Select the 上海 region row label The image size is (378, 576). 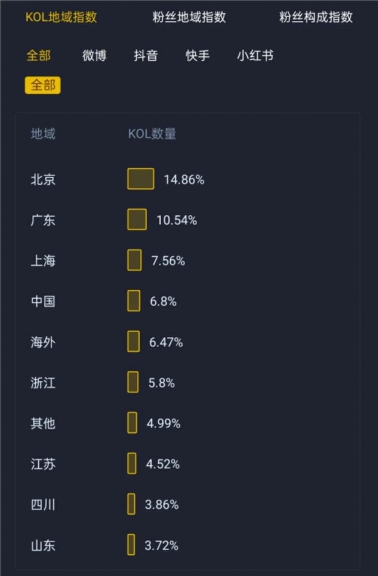click(x=43, y=260)
